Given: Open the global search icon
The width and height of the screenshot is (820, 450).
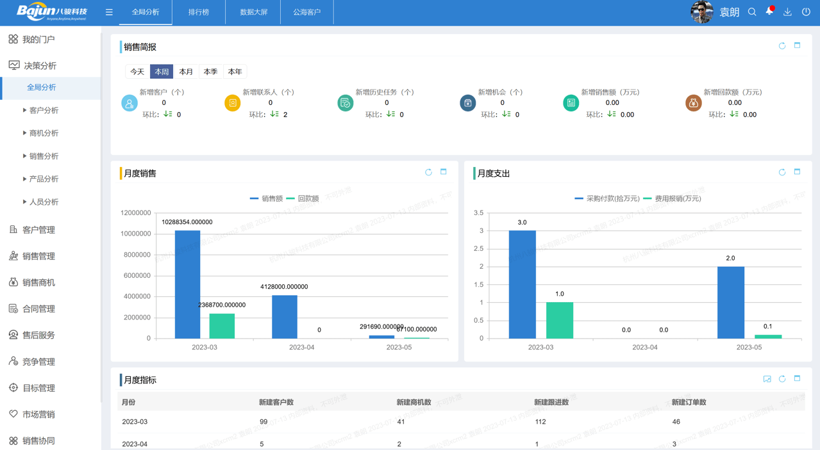Looking at the screenshot, I should pos(751,12).
